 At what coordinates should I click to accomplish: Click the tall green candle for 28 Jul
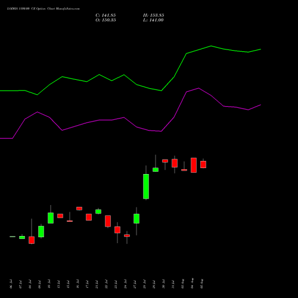pos(146,187)
